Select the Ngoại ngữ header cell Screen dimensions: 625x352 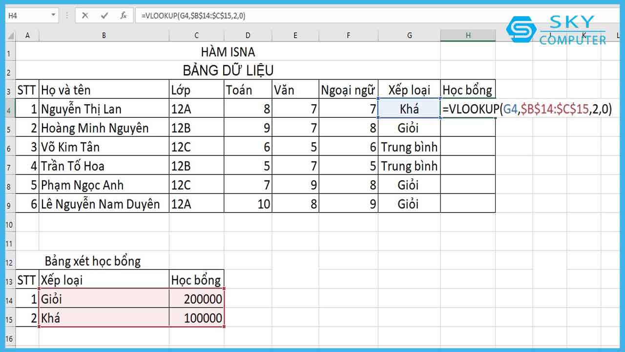(348, 89)
